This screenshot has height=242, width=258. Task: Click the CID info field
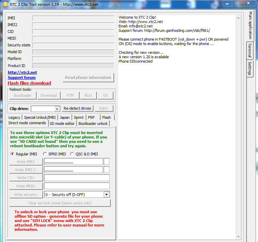point(73,32)
